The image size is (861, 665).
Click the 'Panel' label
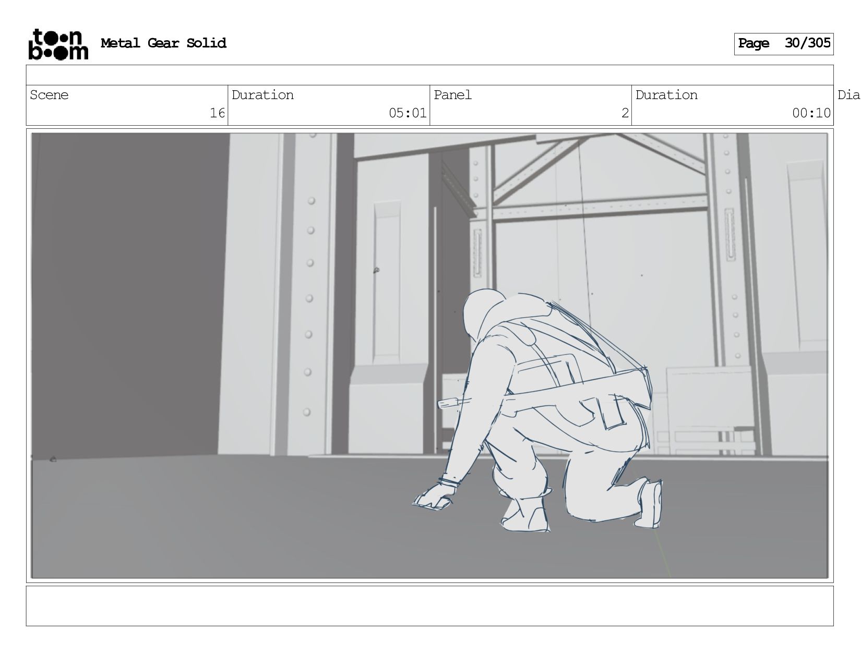pyautogui.click(x=452, y=95)
